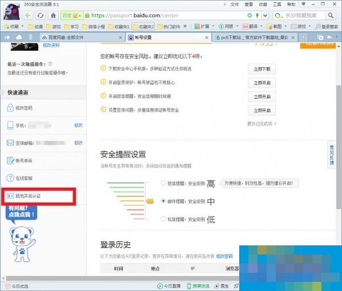This screenshot has width=342, height=291.
Task: Click the vertical page scrollbar
Action: (339, 147)
